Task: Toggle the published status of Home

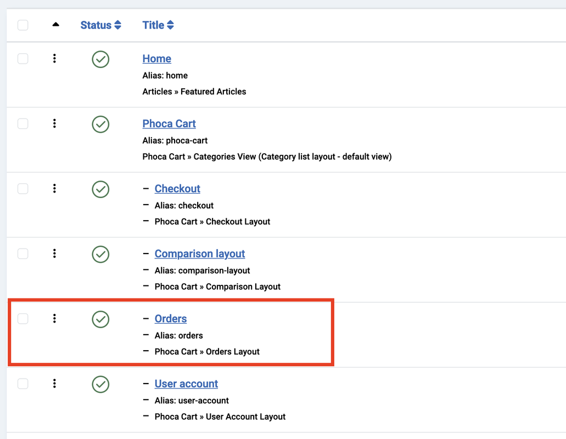Action: point(100,59)
